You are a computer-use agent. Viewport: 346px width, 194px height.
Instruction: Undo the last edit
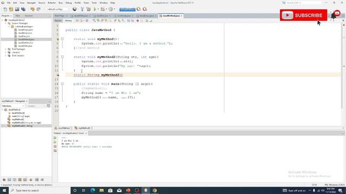(32, 9)
